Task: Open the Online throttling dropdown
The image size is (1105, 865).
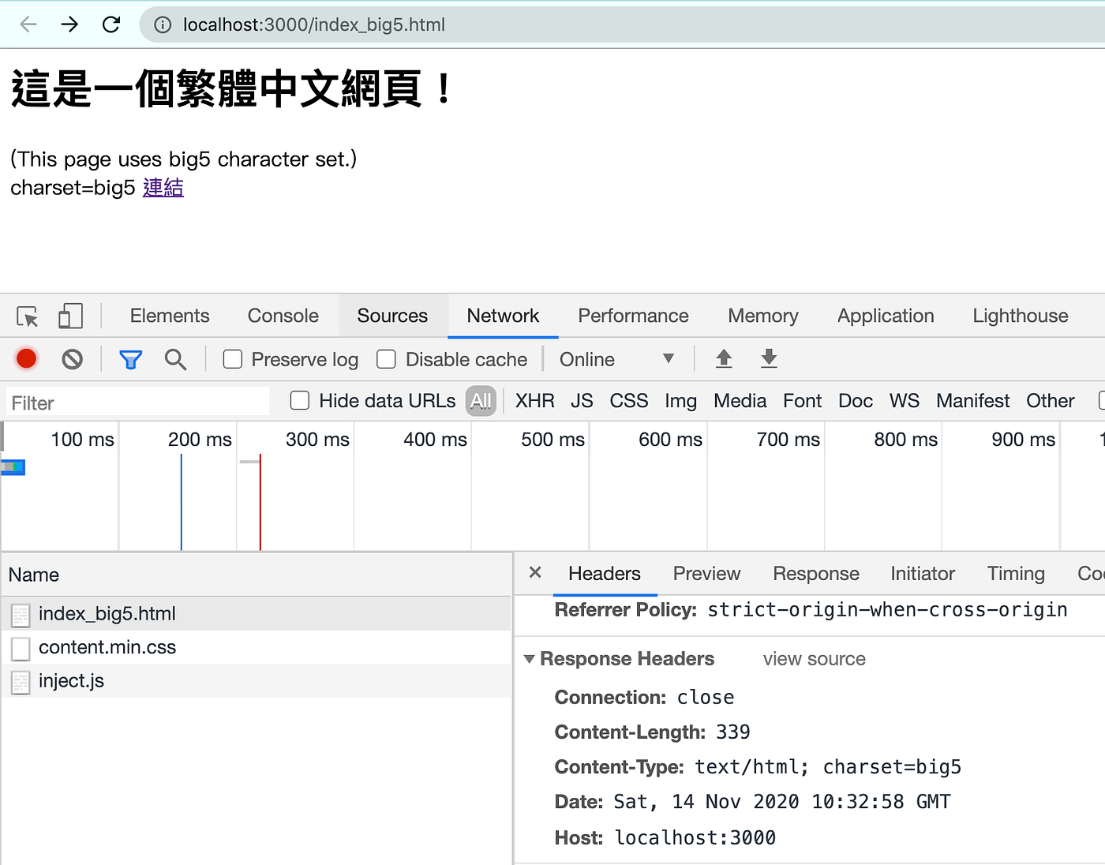Action: pyautogui.click(x=617, y=360)
